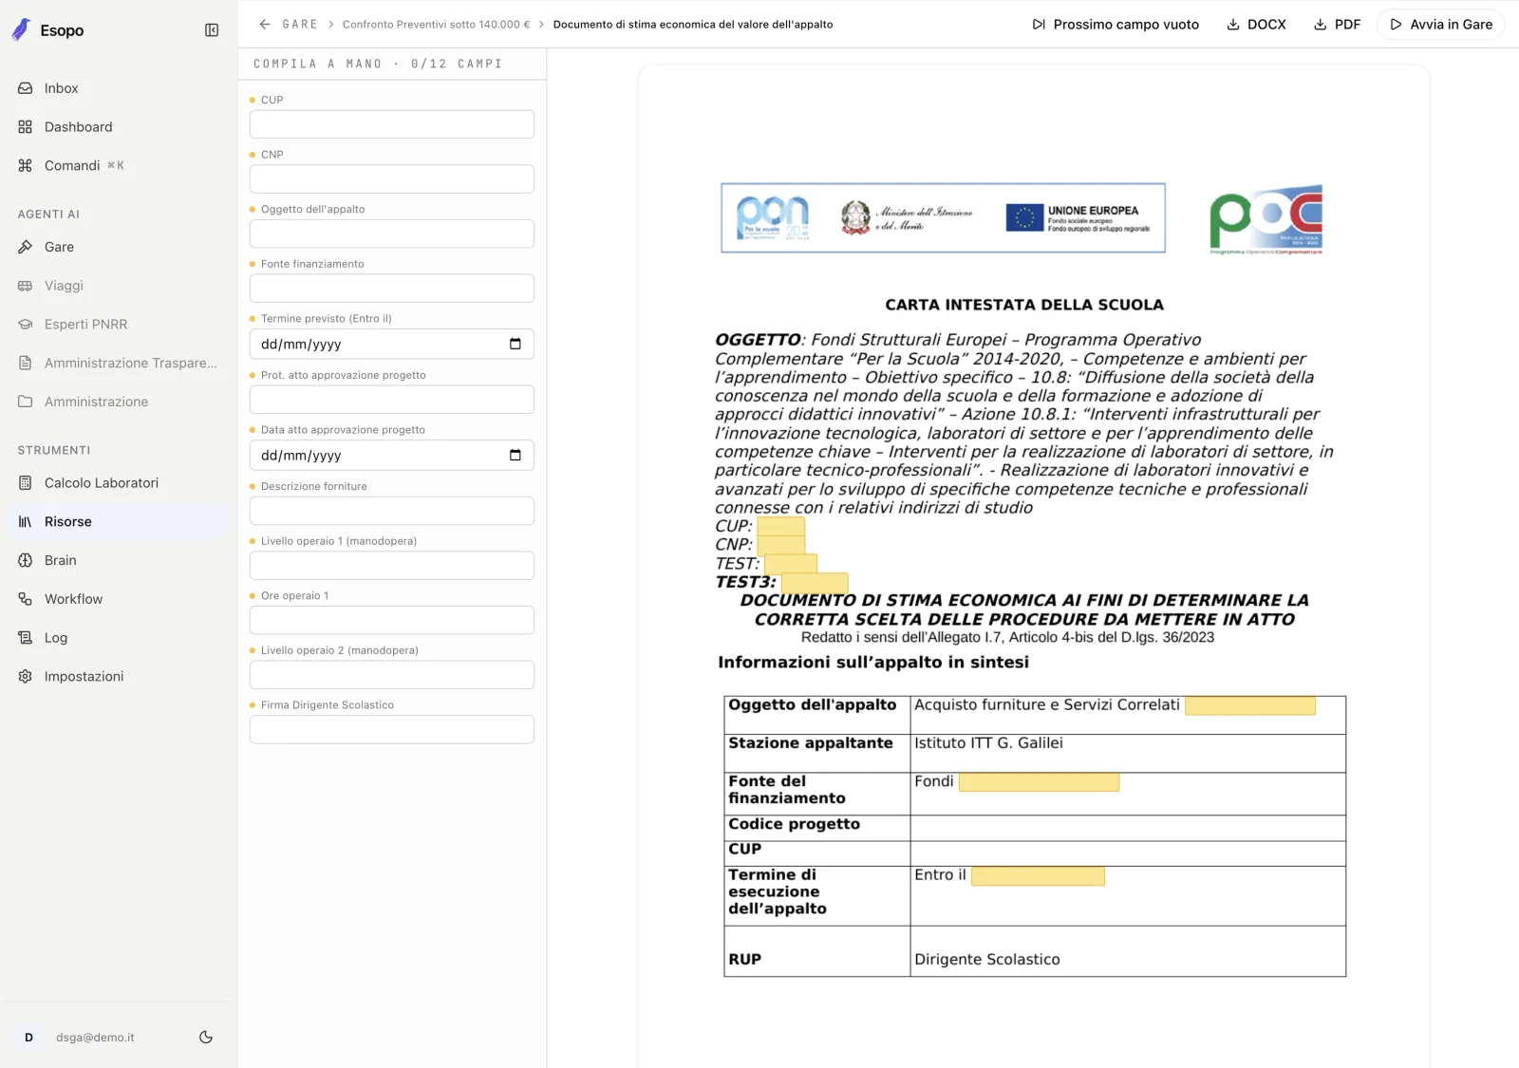Click the Gare gavel icon
This screenshot has width=1519, height=1068.
coord(26,247)
